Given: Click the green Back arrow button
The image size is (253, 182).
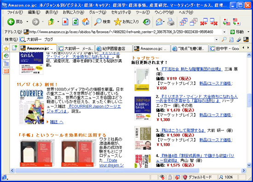Looking at the screenshot, I should pyautogui.click(x=11, y=22).
